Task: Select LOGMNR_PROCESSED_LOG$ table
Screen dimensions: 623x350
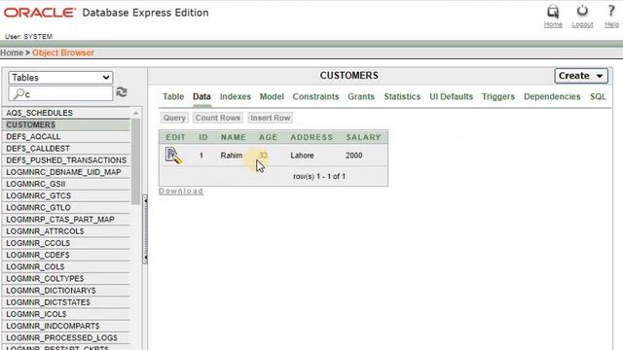Action: [66, 337]
